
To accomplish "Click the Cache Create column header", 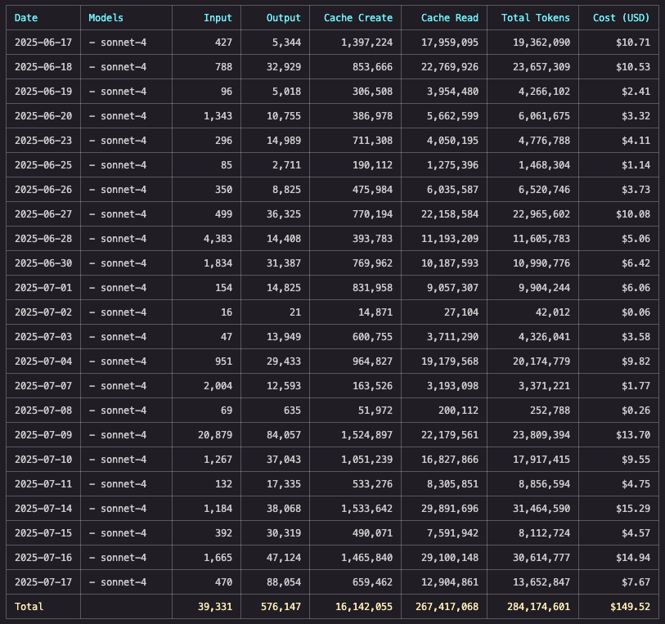I will (358, 18).
